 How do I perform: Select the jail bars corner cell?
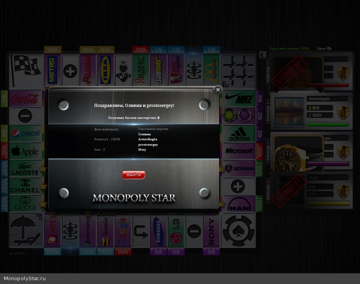tap(238, 71)
